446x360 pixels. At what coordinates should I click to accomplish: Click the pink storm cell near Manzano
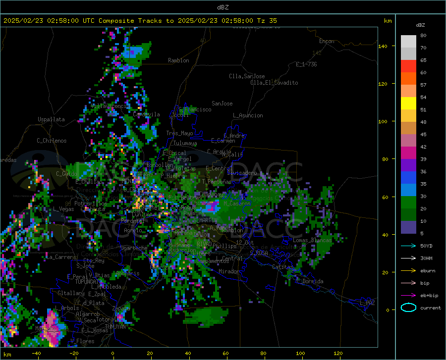tap(52, 328)
